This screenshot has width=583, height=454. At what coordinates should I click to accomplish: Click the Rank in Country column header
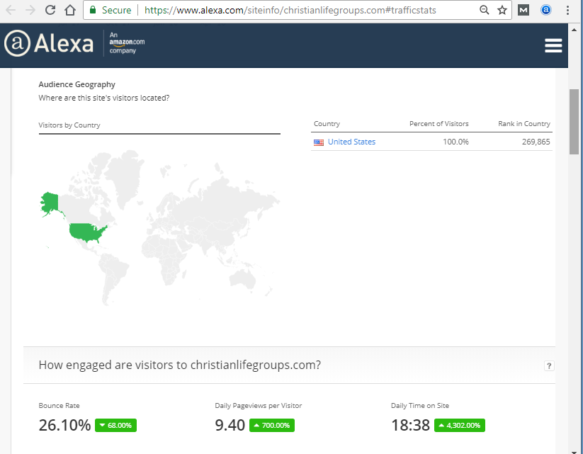tap(524, 123)
